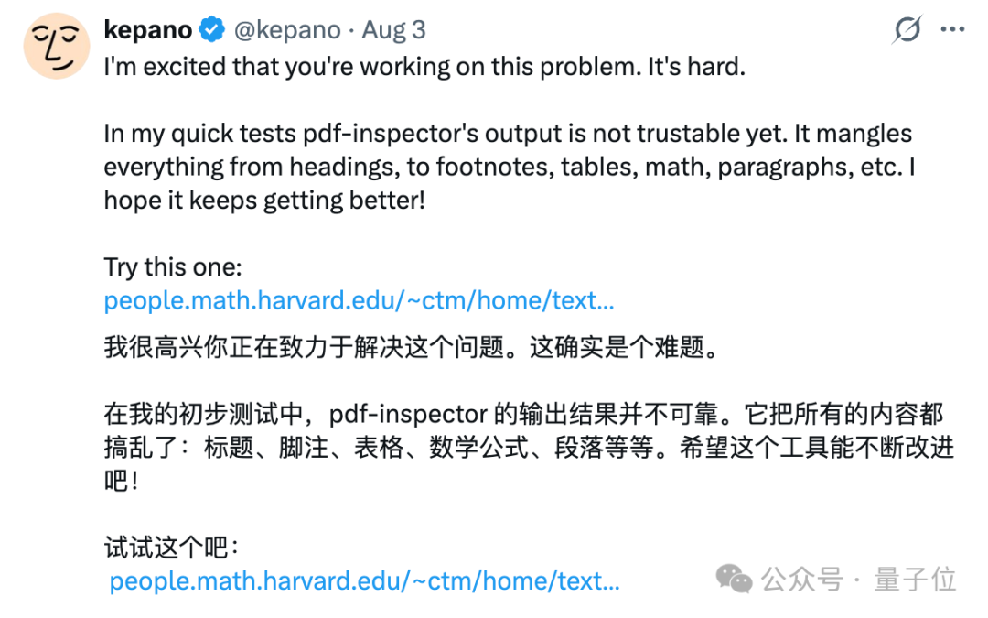Open the harvard.edu link under '试试这个吧:'
Viewport: 988px width, 618px height.
click(364, 580)
